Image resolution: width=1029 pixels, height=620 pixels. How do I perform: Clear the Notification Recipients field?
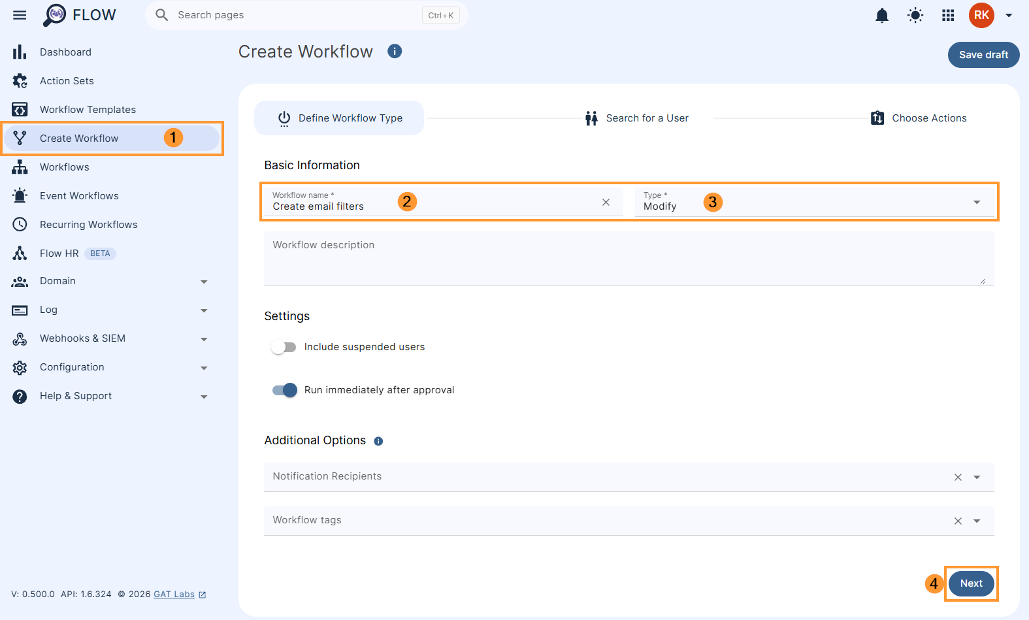(958, 477)
